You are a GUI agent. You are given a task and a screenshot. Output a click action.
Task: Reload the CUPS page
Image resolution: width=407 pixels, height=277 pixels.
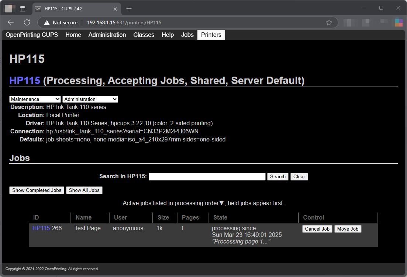27,22
